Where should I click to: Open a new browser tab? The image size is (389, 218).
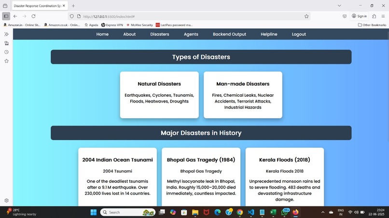(x=73, y=6)
